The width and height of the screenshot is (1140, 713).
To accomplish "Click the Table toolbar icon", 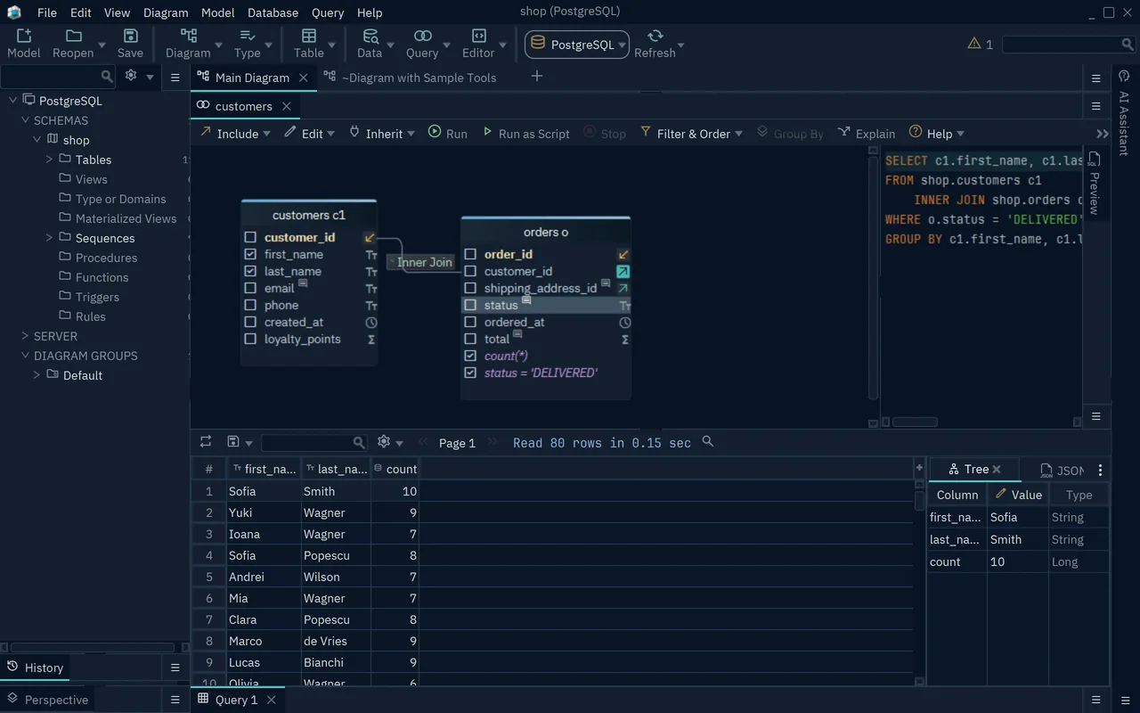I will coord(309,36).
